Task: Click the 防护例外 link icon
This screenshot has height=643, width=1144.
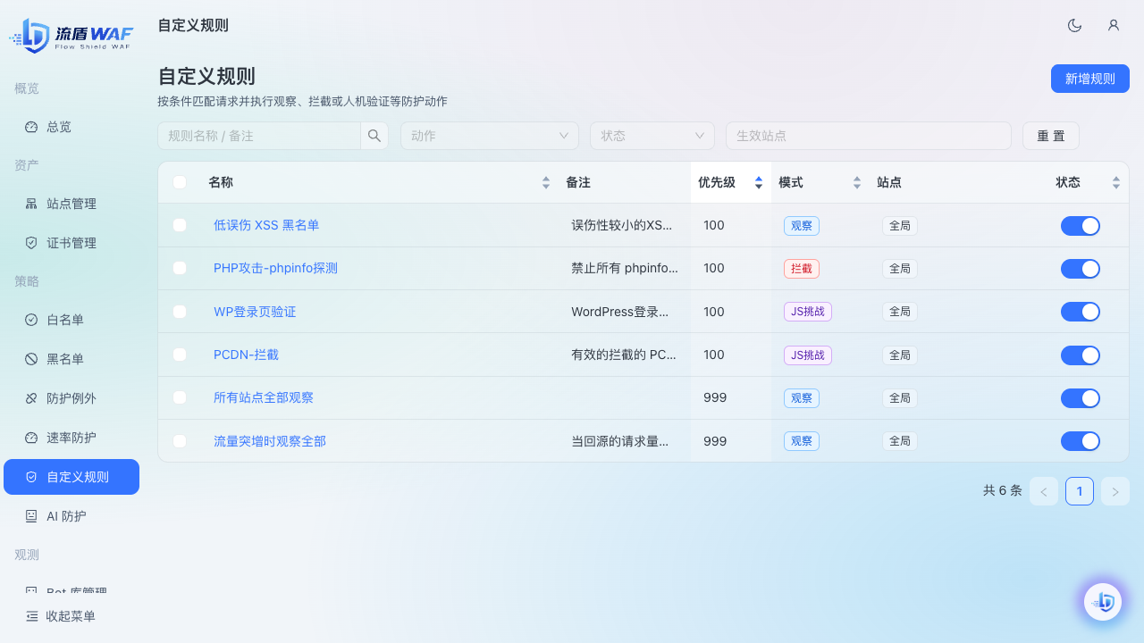Action: pyautogui.click(x=31, y=398)
